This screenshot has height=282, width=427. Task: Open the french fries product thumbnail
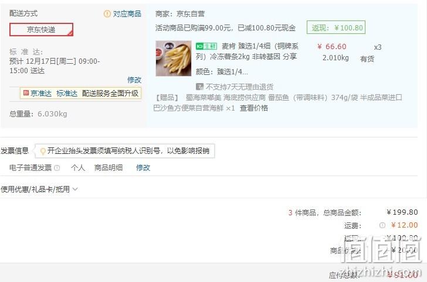coord(174,59)
